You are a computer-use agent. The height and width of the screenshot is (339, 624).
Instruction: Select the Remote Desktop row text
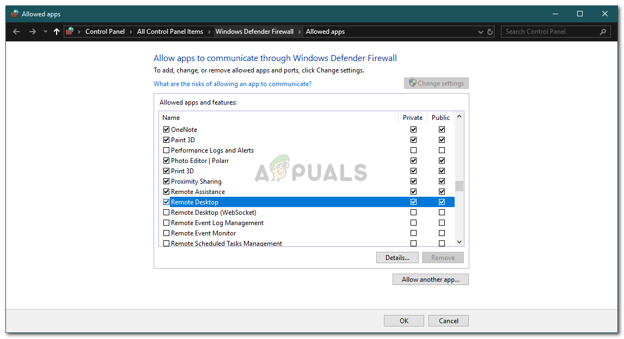tap(194, 202)
